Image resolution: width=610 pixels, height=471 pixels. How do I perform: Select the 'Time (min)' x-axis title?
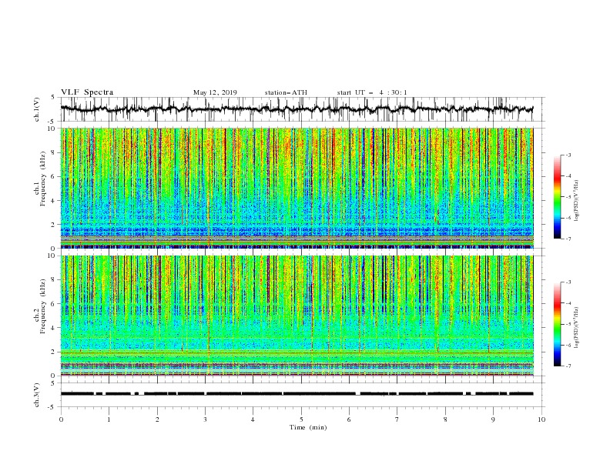(308, 427)
